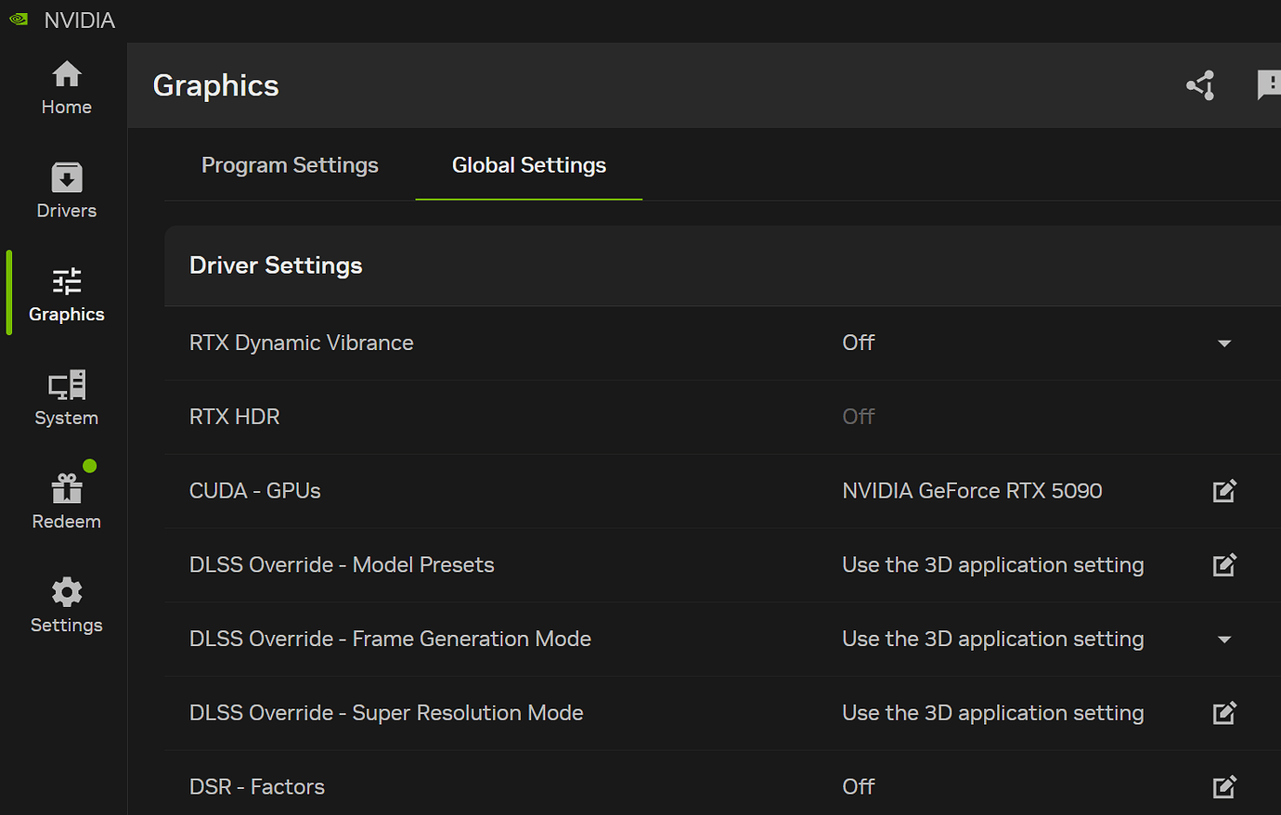Edit DSR - Factors setting
The width and height of the screenshot is (1281, 815).
[1224, 787]
